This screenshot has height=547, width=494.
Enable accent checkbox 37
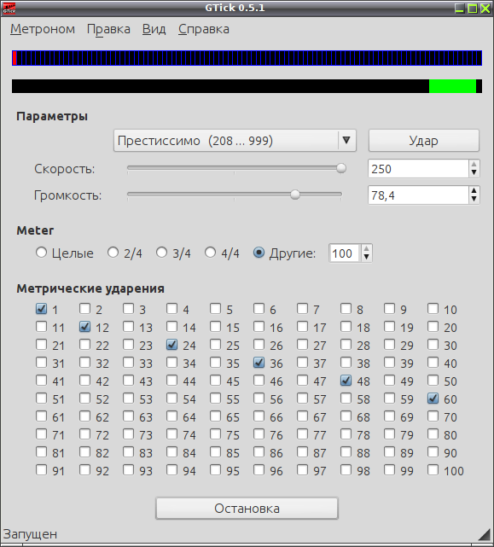click(303, 363)
